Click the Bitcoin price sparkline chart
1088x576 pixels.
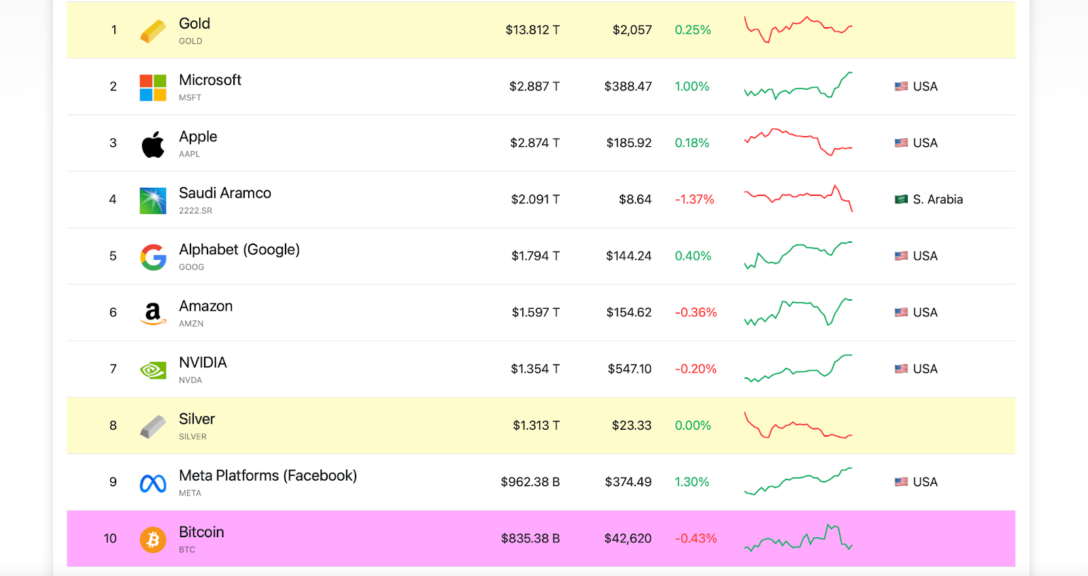pos(798,537)
